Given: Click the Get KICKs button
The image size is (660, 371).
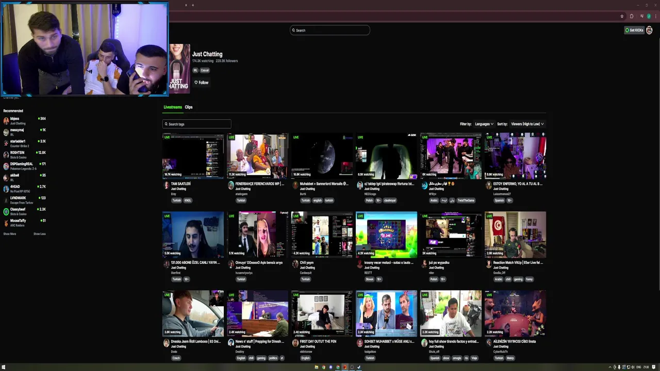Looking at the screenshot, I should point(634,30).
